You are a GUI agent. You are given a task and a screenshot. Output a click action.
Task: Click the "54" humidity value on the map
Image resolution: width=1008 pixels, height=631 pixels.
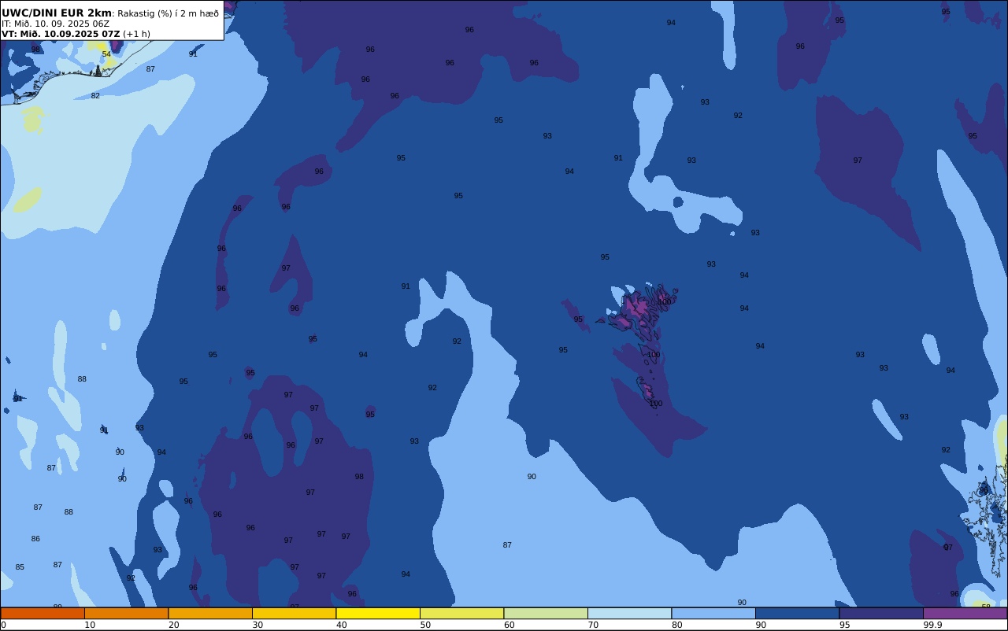click(106, 54)
